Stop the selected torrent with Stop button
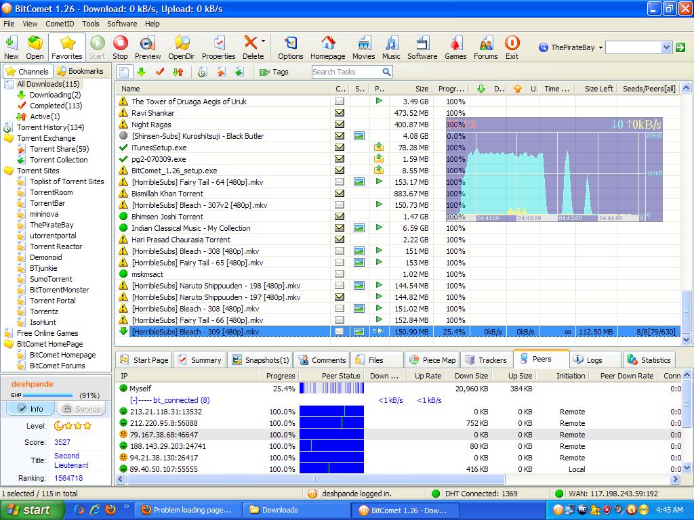 (x=120, y=47)
